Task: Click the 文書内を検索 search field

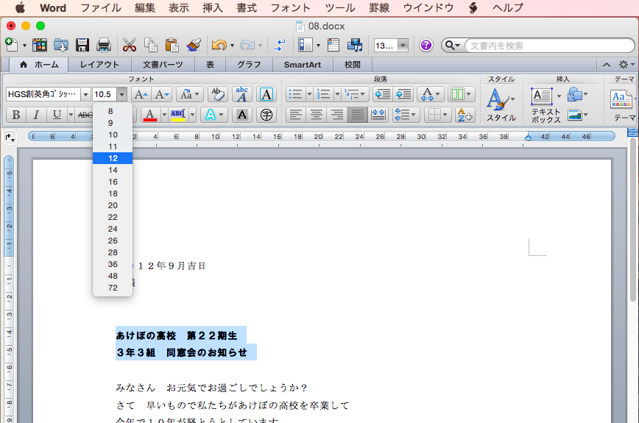Action: pyautogui.click(x=549, y=46)
